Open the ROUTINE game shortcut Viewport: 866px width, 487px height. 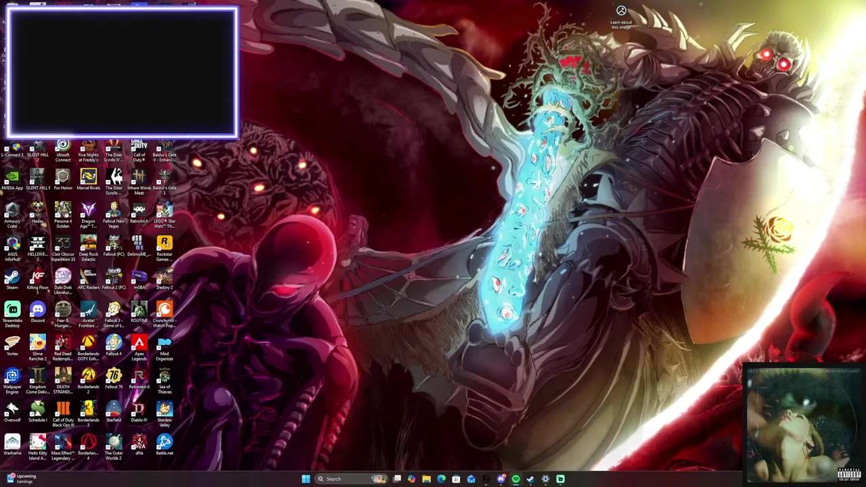click(x=139, y=312)
